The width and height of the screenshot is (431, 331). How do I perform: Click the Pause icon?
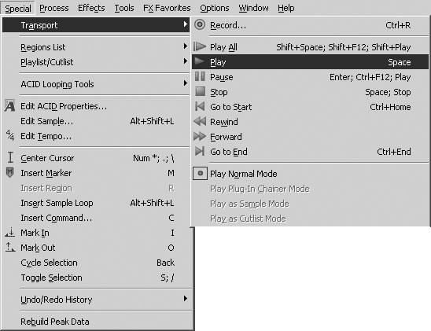tap(200, 76)
